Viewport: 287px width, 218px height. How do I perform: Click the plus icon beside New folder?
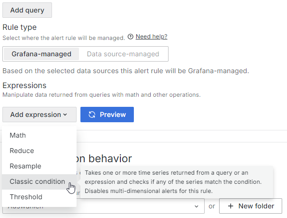(231, 206)
